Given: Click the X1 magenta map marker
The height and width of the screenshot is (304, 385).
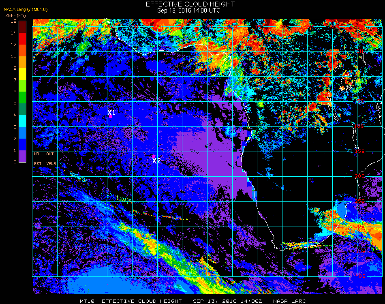Looking at the screenshot, I should [111, 117].
